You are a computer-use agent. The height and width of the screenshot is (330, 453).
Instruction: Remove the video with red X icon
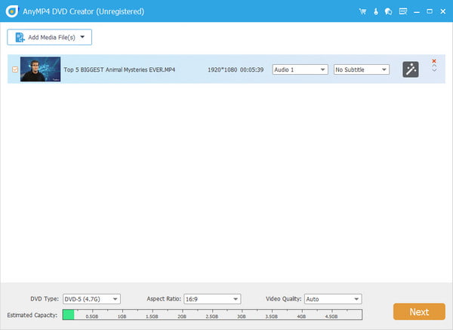point(433,61)
